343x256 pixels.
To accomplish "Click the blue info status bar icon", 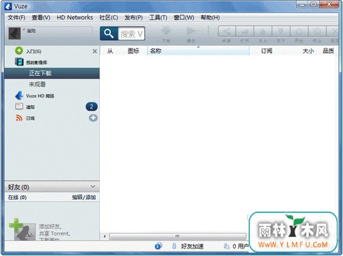I will click(158, 246).
